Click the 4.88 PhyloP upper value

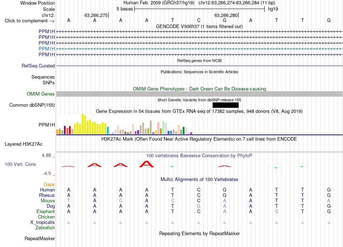click(x=46, y=155)
